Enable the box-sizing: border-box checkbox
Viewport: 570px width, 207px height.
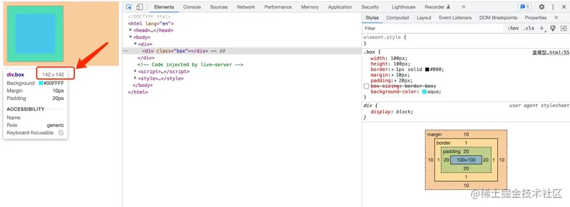[x=366, y=86]
